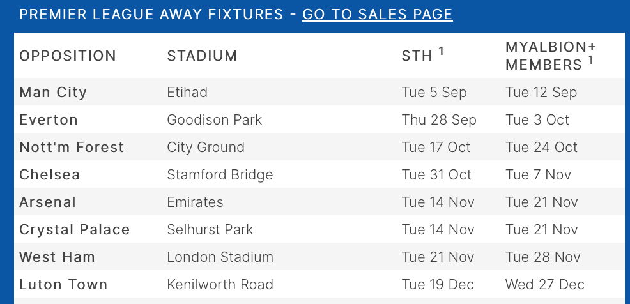Select the West Ham opposition cell
630x304 pixels.
pyautogui.click(x=57, y=257)
